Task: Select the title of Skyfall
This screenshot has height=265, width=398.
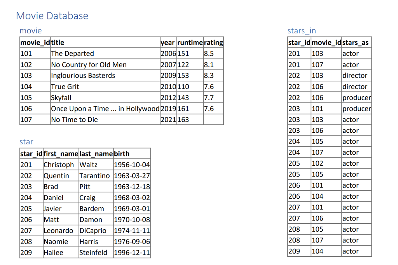Action: (x=62, y=97)
